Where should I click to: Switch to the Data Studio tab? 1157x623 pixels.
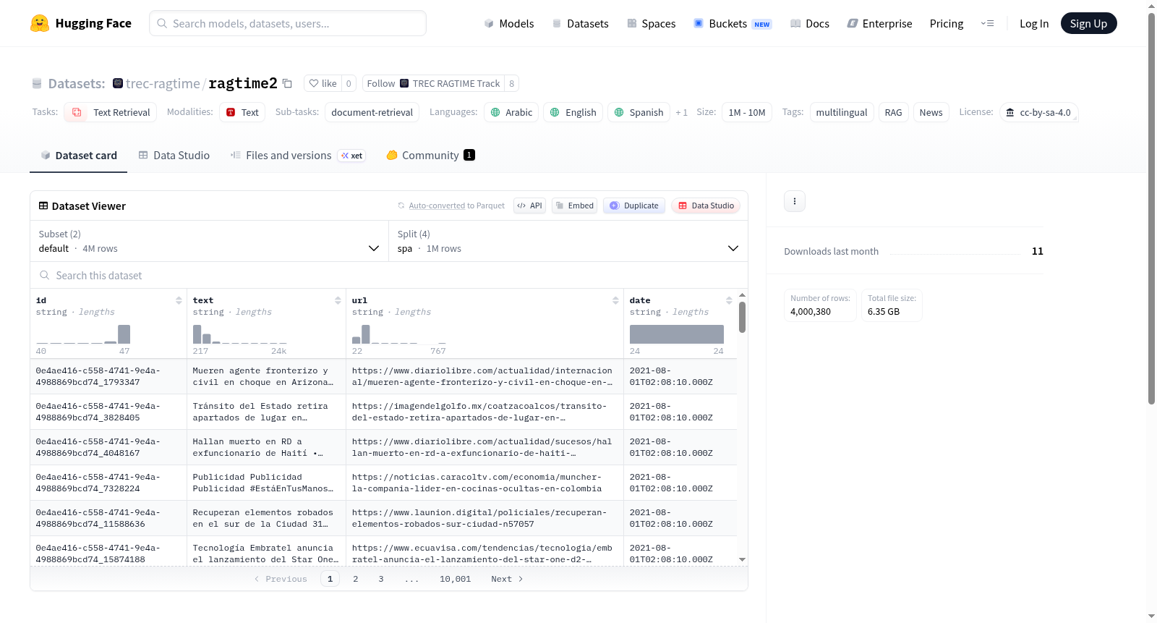(174, 155)
